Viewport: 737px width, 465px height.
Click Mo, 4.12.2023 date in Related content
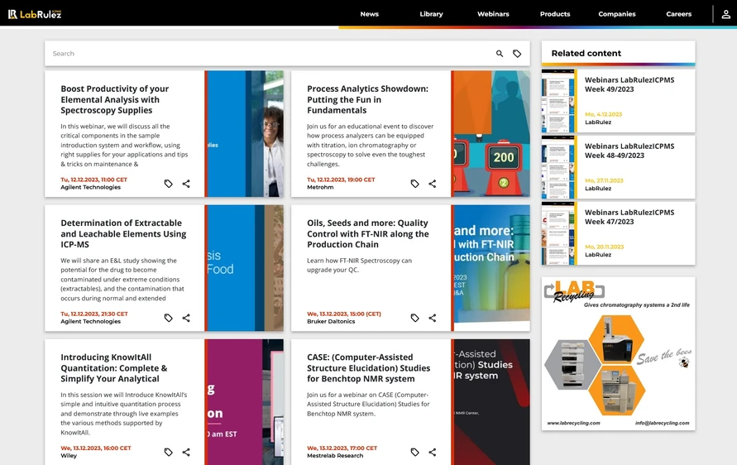click(x=603, y=114)
